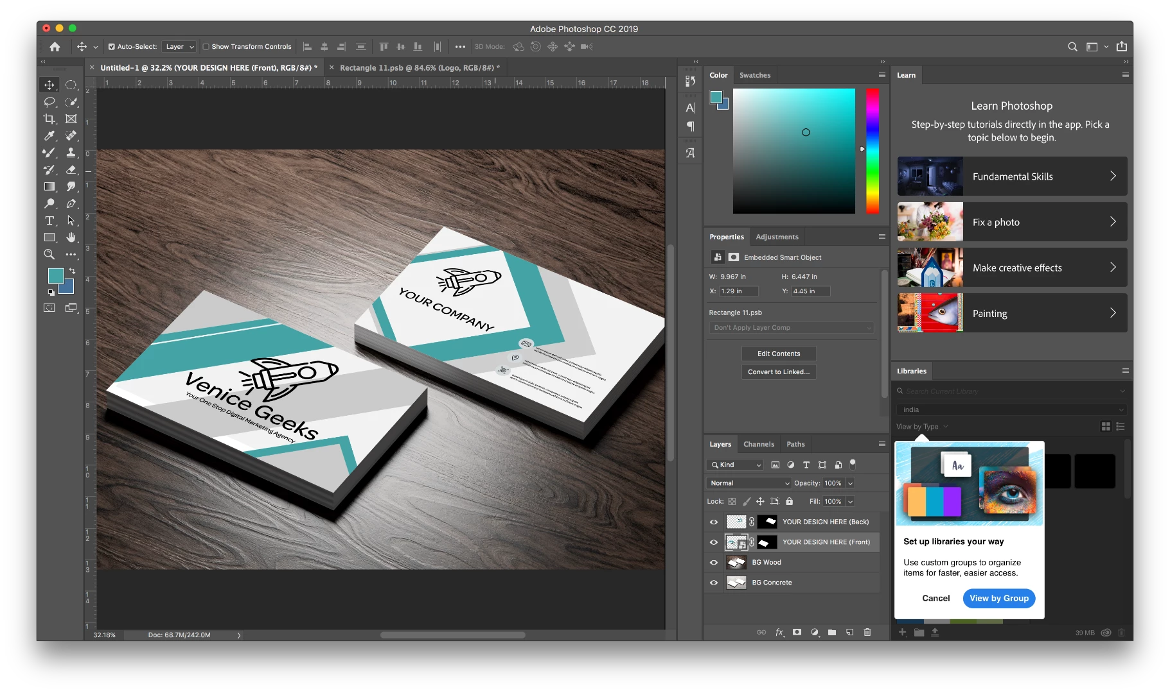The image size is (1170, 693).
Task: Open the Paragraph panel icon
Action: [691, 126]
